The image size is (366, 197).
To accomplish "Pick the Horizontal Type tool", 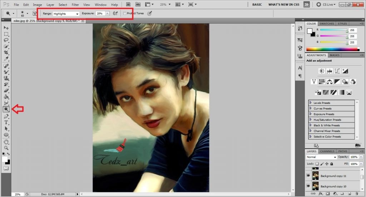I will 6,122.
